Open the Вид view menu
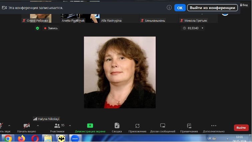Viewport: 252px width, 142px height. coord(244,5)
